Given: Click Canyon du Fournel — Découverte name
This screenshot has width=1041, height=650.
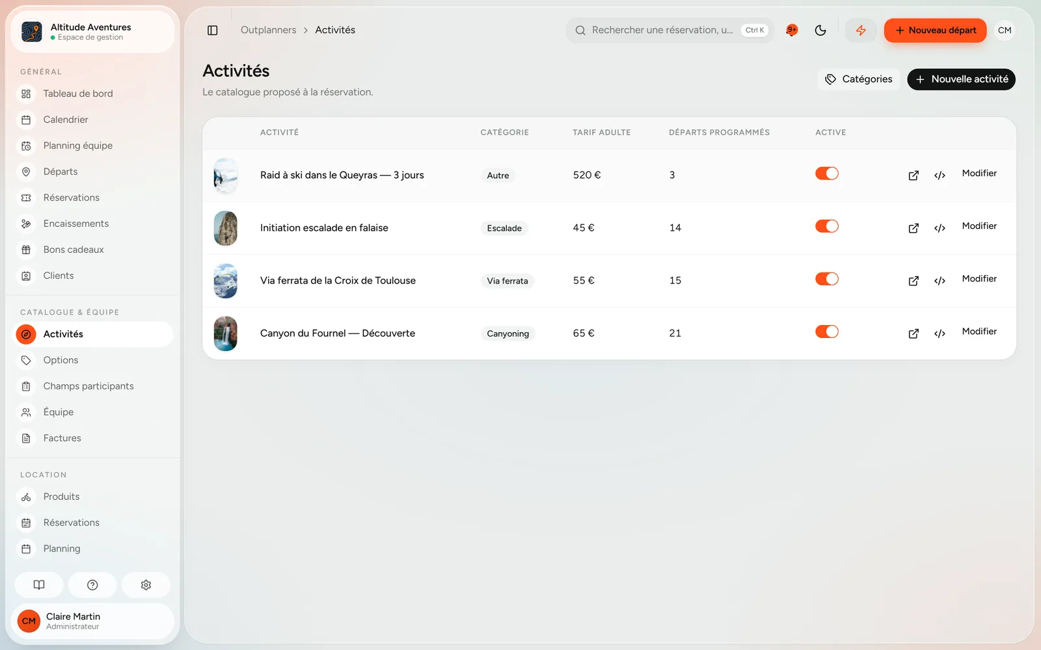Looking at the screenshot, I should coord(338,333).
